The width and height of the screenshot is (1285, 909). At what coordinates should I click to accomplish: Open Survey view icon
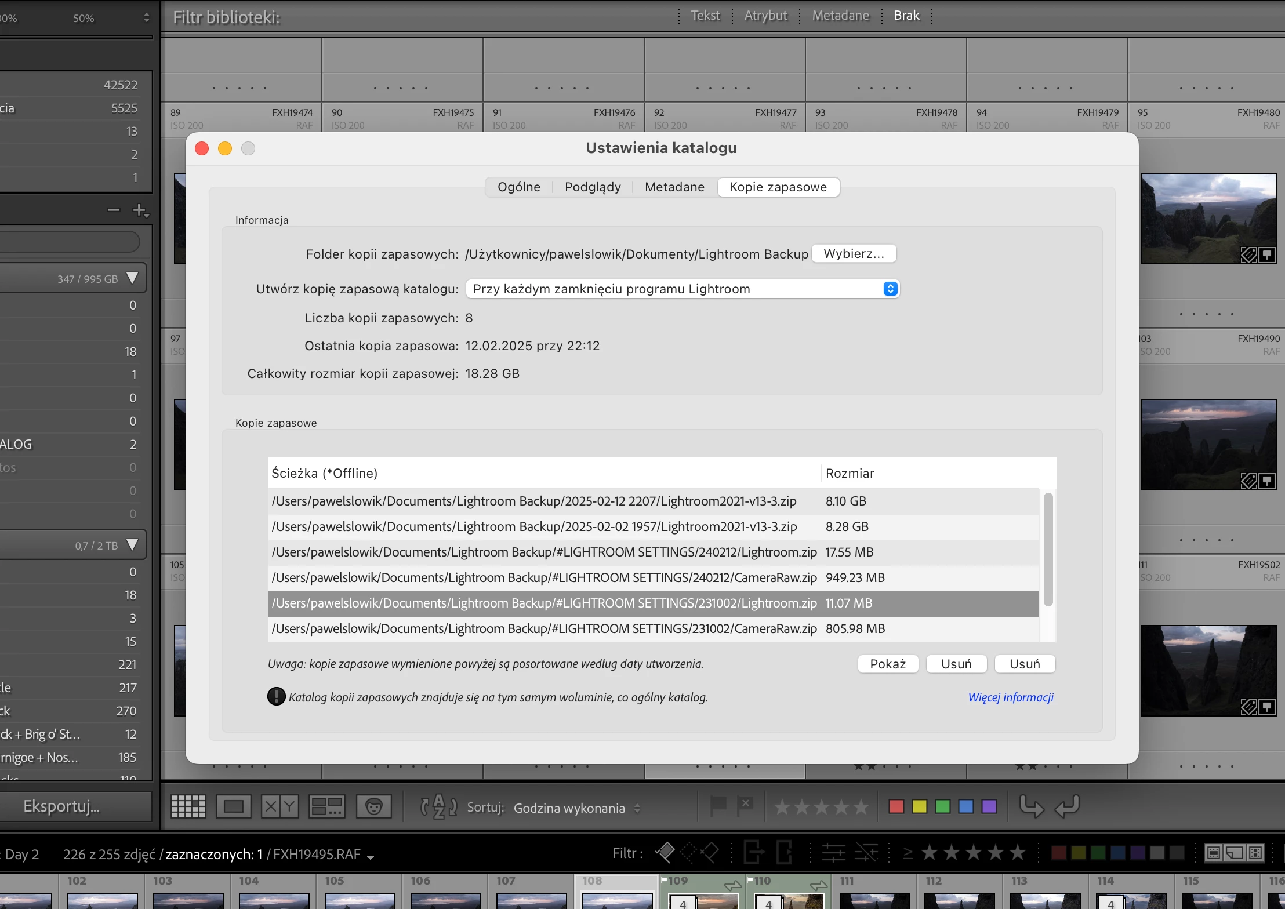click(326, 806)
